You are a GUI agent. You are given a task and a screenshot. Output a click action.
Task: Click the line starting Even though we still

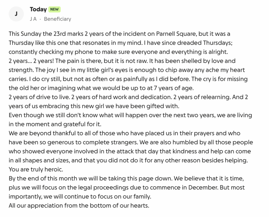pos(130,115)
